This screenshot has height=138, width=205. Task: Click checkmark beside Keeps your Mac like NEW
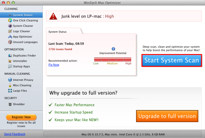51,119
